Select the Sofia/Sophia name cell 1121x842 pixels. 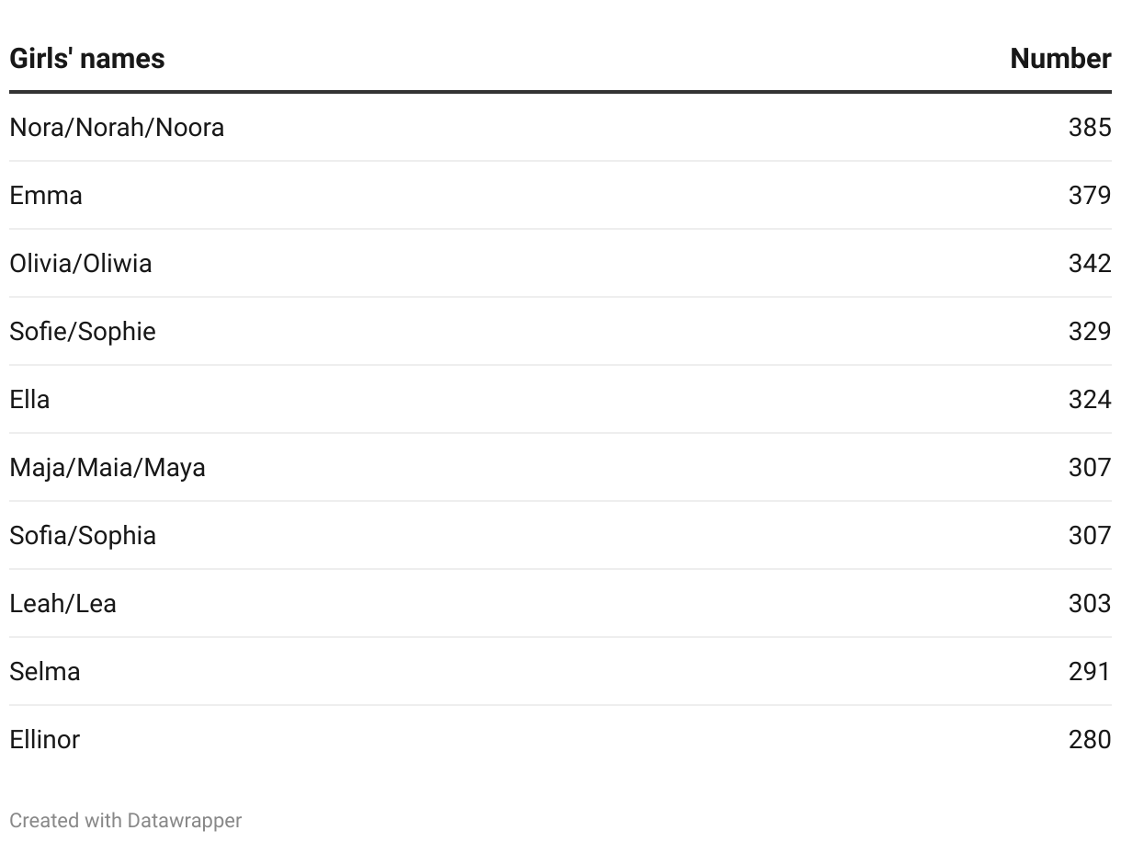(x=83, y=535)
